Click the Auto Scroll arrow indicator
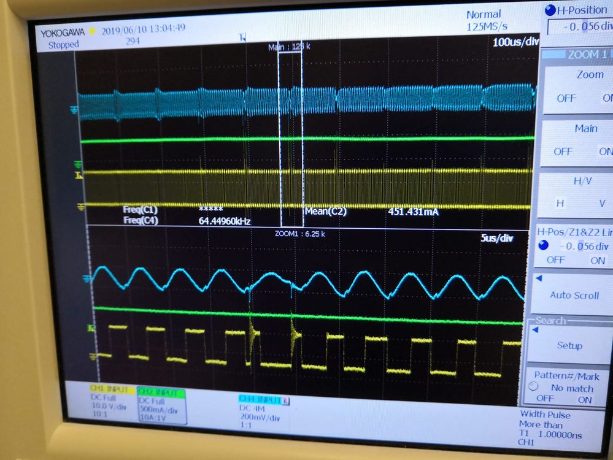This screenshot has height=460, width=613. (539, 278)
